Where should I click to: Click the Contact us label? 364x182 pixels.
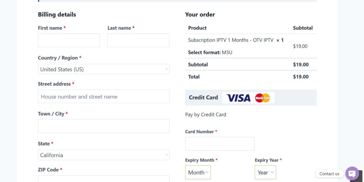coord(329,174)
